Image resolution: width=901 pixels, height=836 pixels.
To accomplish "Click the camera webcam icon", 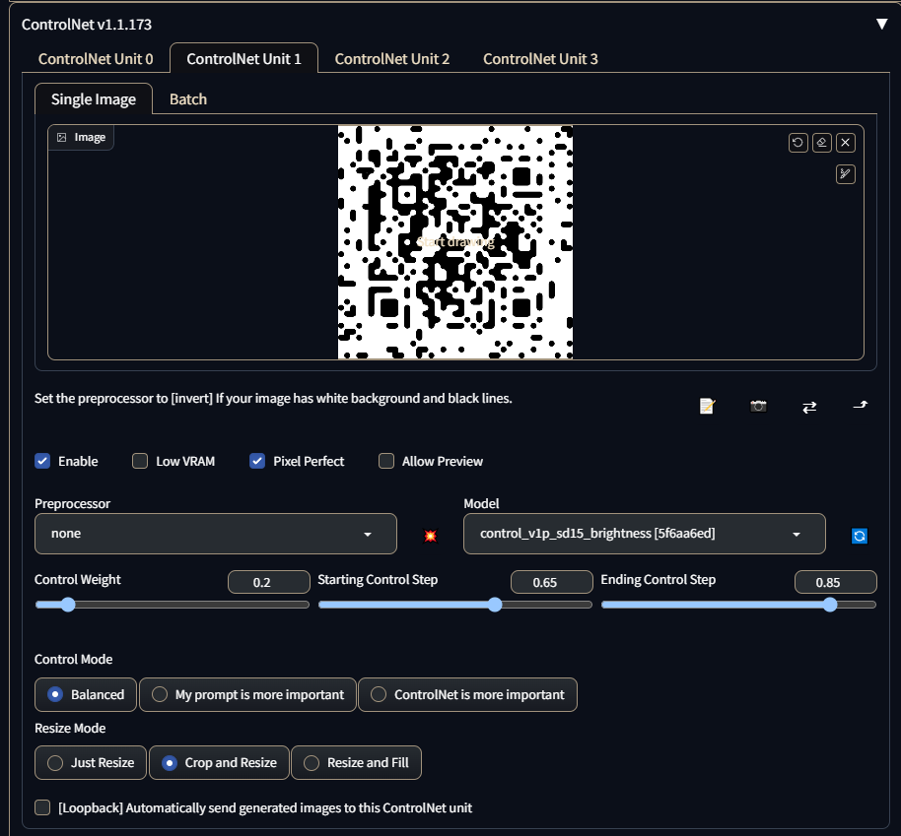I will click(758, 406).
